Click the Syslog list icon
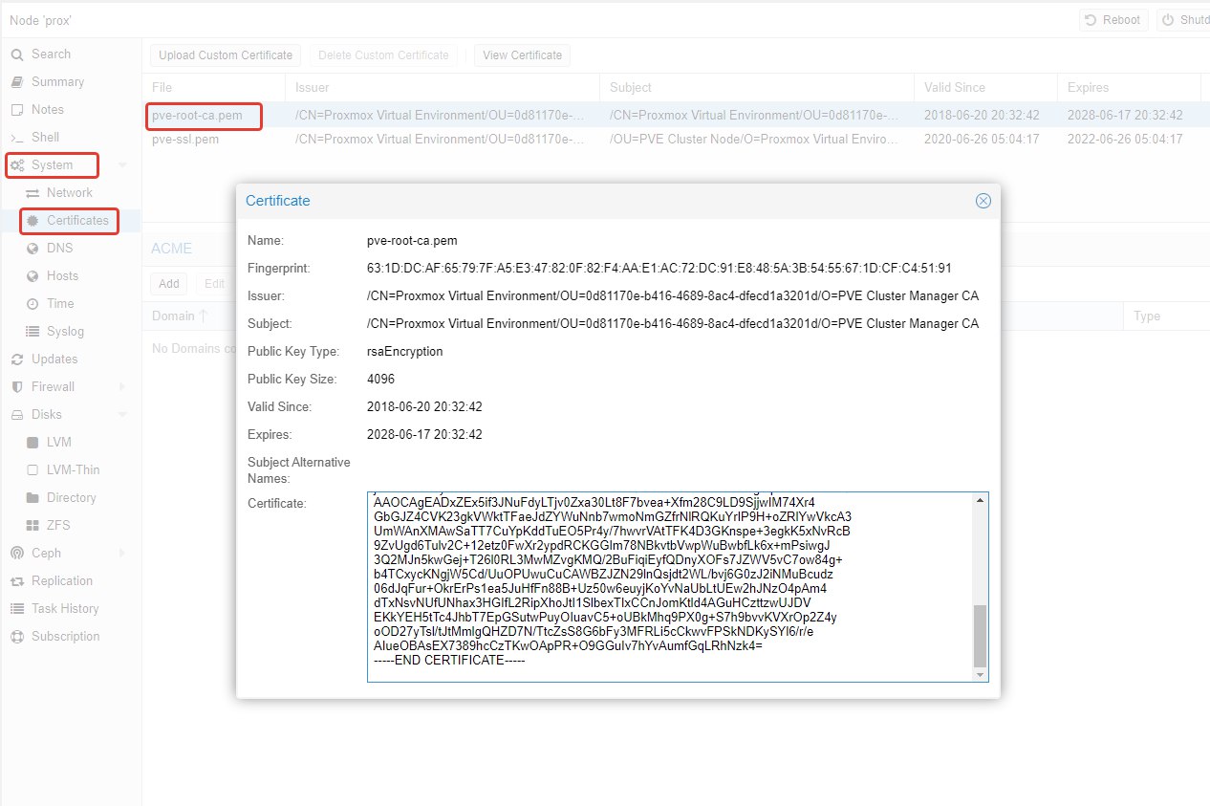1210x806 pixels. (32, 332)
